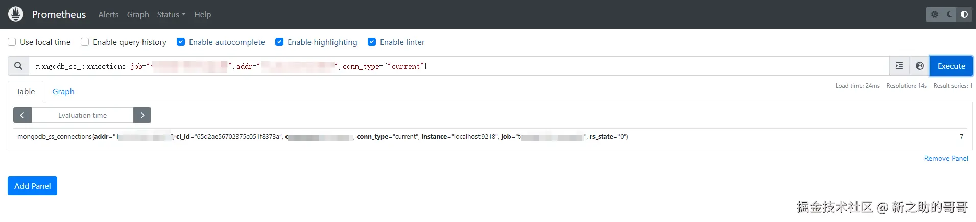Click the Add Panel button
This screenshot has height=222, width=976.
tap(32, 186)
